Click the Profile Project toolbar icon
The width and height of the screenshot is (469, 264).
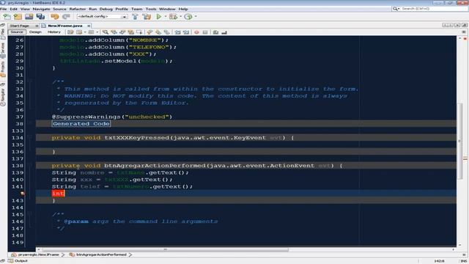pos(188,17)
